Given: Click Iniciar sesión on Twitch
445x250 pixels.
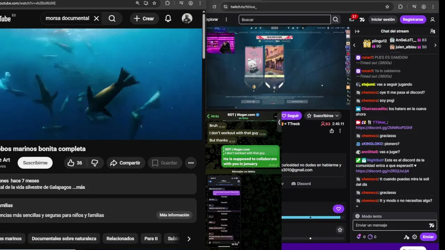Looking at the screenshot, I should tap(383, 19).
